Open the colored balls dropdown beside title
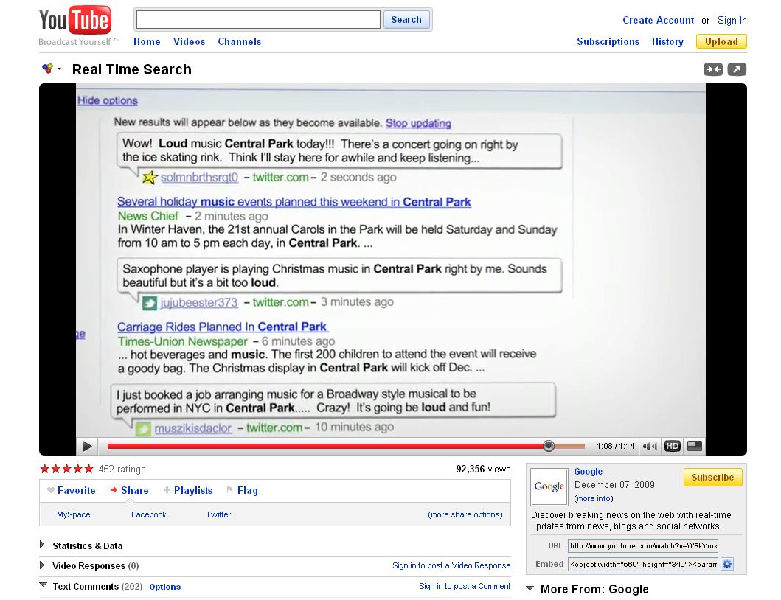Image resolution: width=781 pixels, height=600 pixels. 51,69
